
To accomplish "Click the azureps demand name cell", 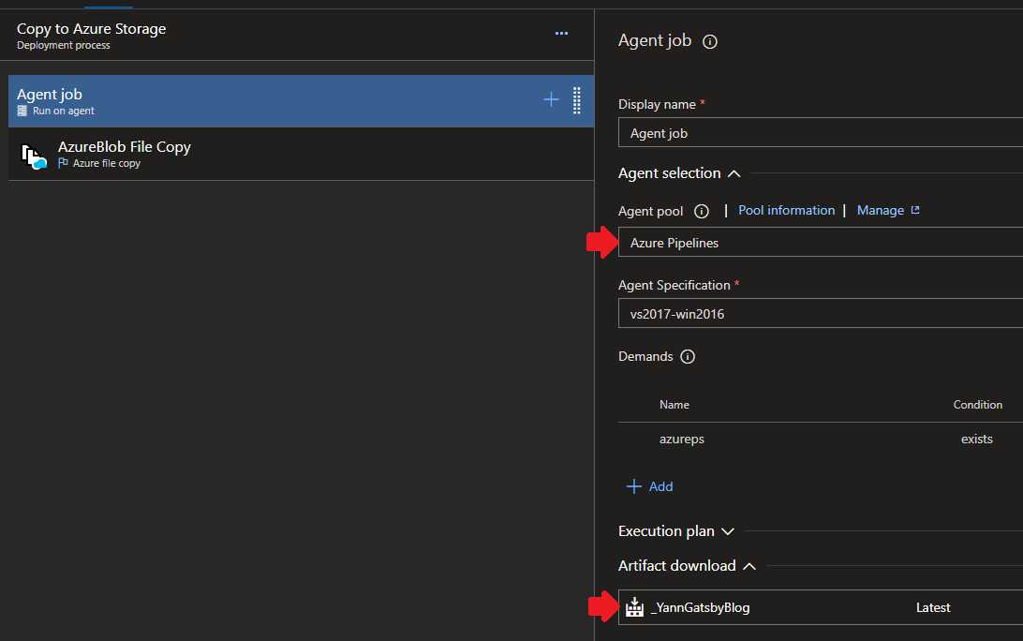I will (x=682, y=439).
